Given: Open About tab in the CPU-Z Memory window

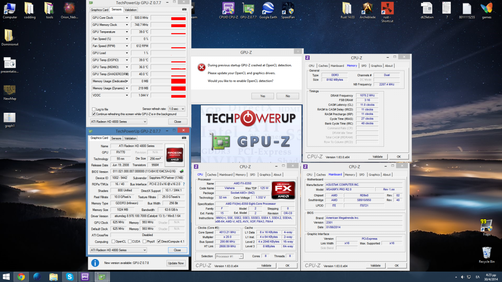Looking at the screenshot, I should (389, 66).
